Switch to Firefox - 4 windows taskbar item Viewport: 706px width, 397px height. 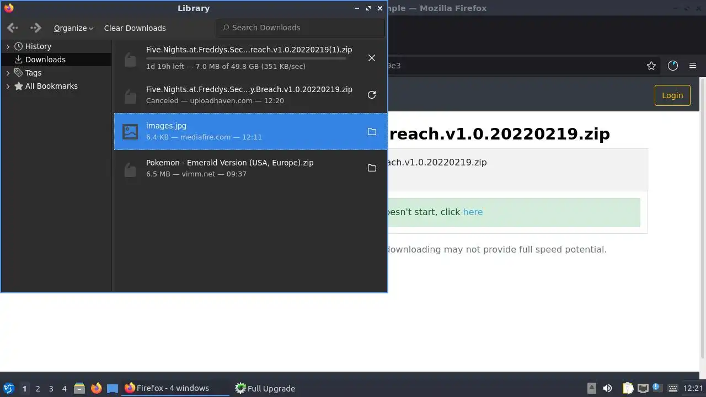point(175,388)
